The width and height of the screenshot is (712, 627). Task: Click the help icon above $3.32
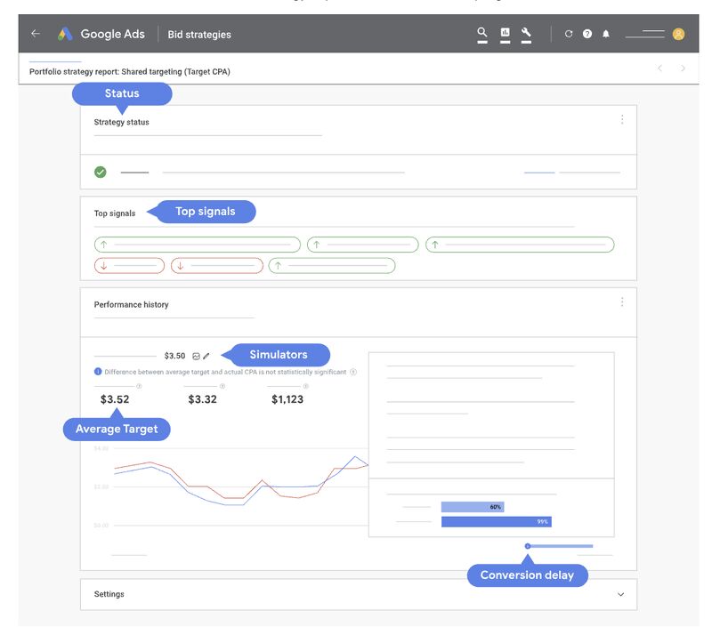point(222,386)
